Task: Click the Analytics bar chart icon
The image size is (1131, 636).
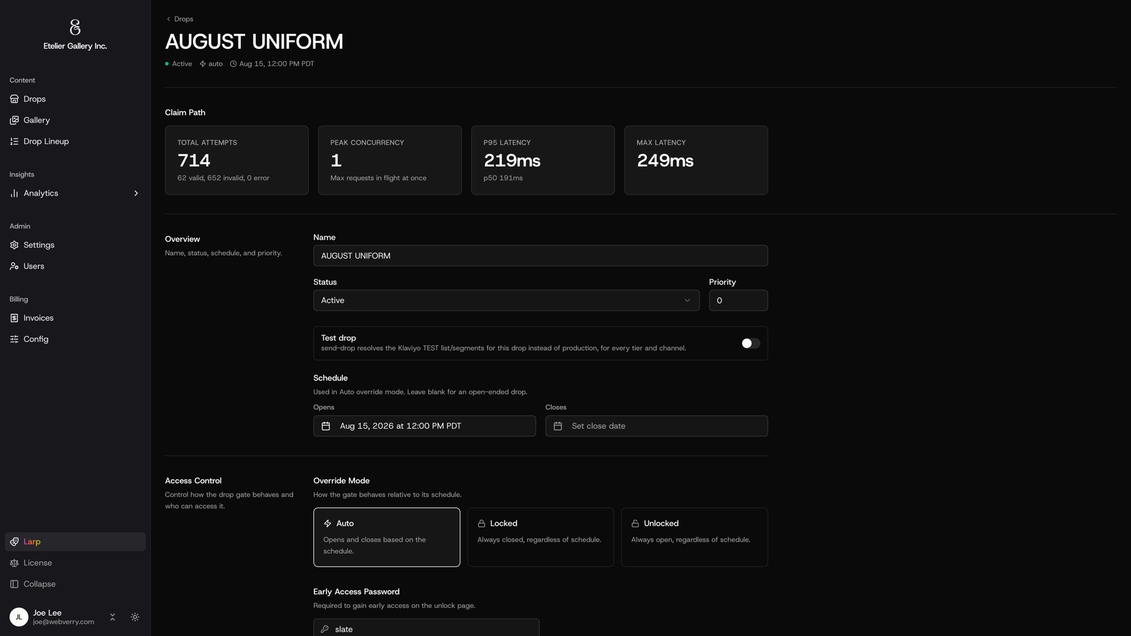Action: click(x=14, y=193)
